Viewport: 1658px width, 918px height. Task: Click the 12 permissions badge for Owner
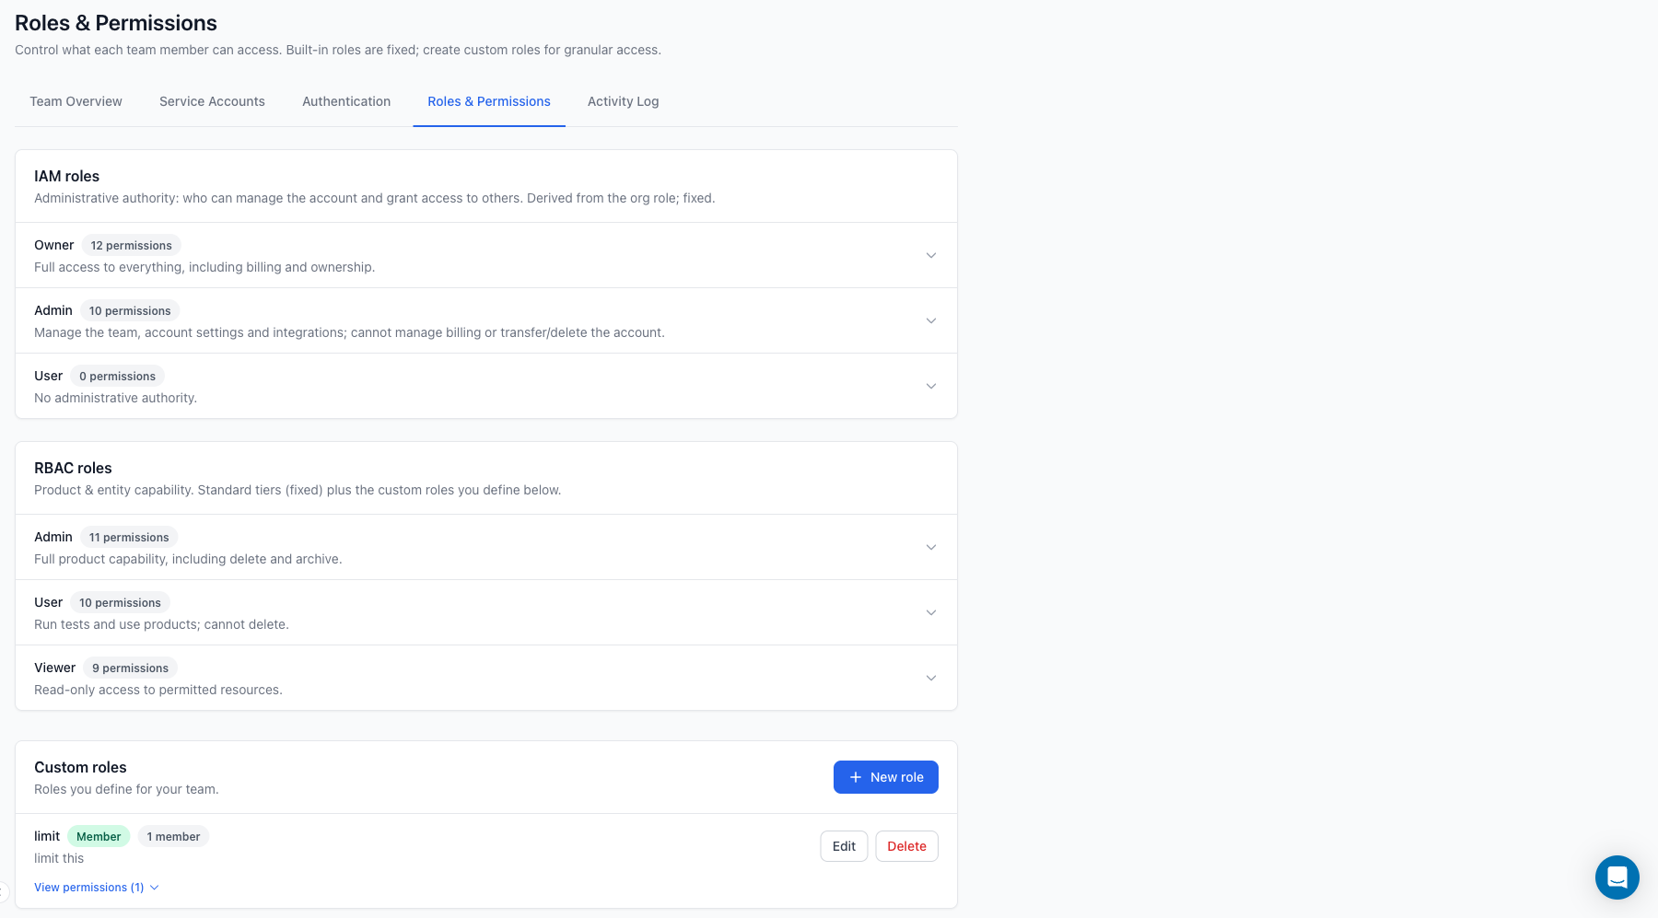[x=131, y=245]
